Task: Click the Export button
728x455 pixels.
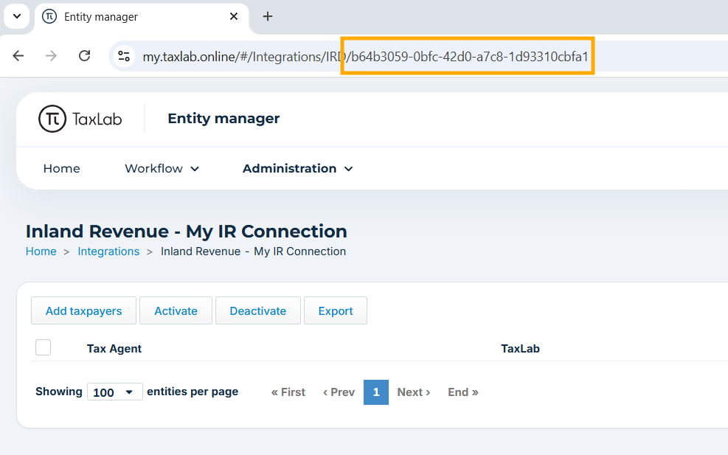Action: [335, 310]
